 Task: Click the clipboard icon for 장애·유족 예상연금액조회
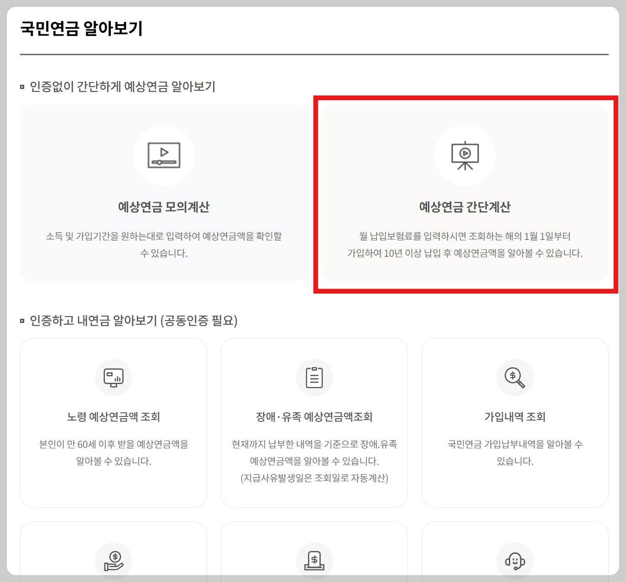click(x=314, y=378)
